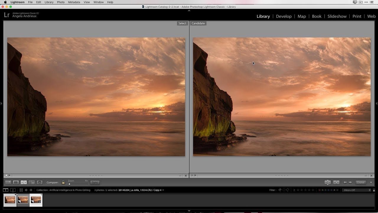The width and height of the screenshot is (378, 213).
Task: Filter by rejected photos
Action: pos(288,190)
